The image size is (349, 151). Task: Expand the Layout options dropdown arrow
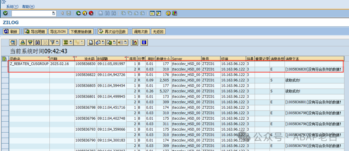pos(126,42)
